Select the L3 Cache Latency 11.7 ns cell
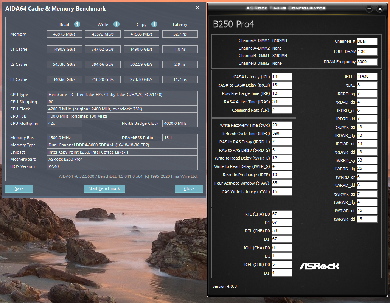 (x=180, y=79)
